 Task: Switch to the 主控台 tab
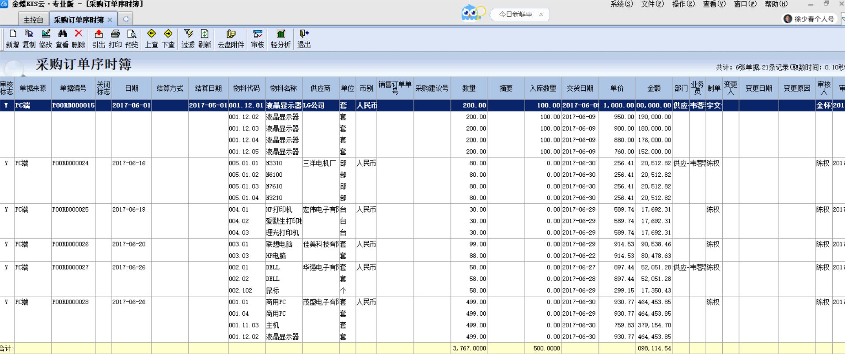click(x=33, y=20)
